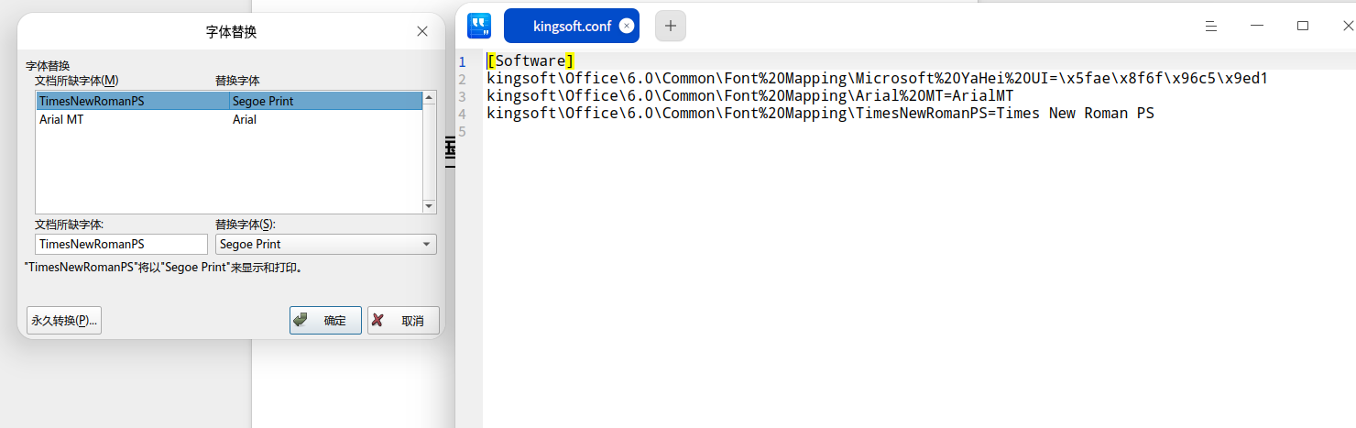Viewport: 1356px width, 428px height.
Task: Click the 替换字体 column header
Action: point(237,82)
